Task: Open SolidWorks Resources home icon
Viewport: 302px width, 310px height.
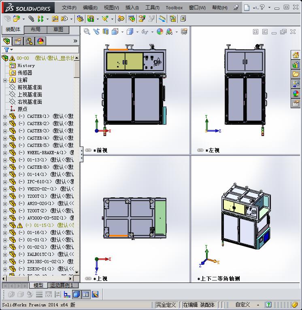Action: point(296,55)
